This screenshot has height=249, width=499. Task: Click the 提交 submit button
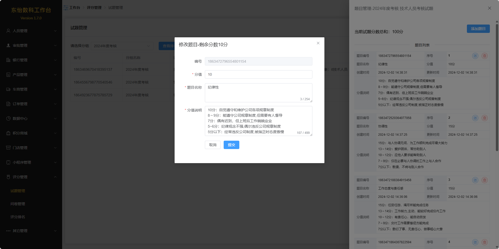point(231,145)
